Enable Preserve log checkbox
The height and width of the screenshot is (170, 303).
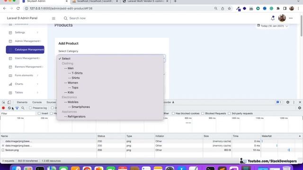(30, 108)
